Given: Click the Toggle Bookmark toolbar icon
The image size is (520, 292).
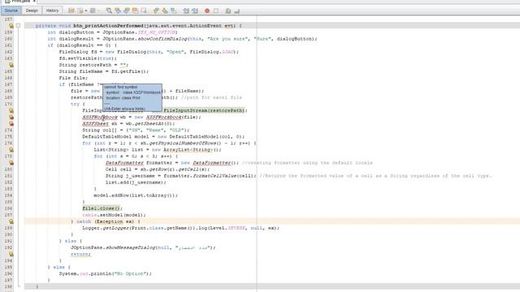Looking at the screenshot, I should [173, 11].
